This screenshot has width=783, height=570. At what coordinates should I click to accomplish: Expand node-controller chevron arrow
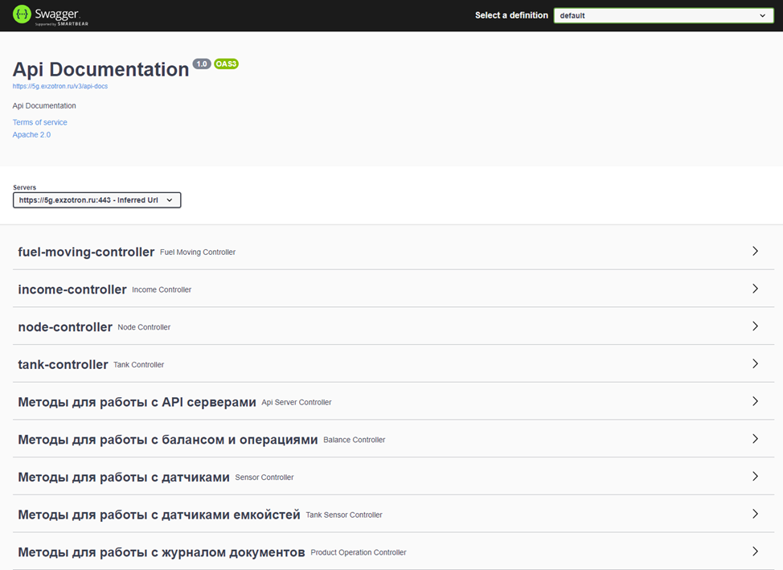755,326
